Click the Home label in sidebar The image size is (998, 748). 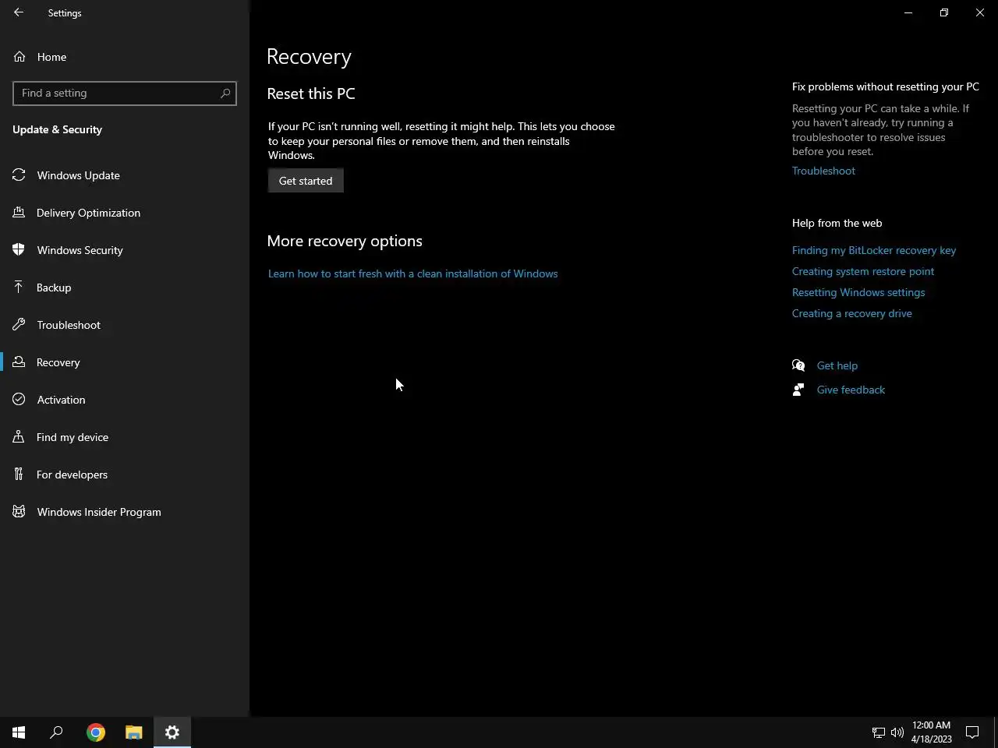point(51,57)
